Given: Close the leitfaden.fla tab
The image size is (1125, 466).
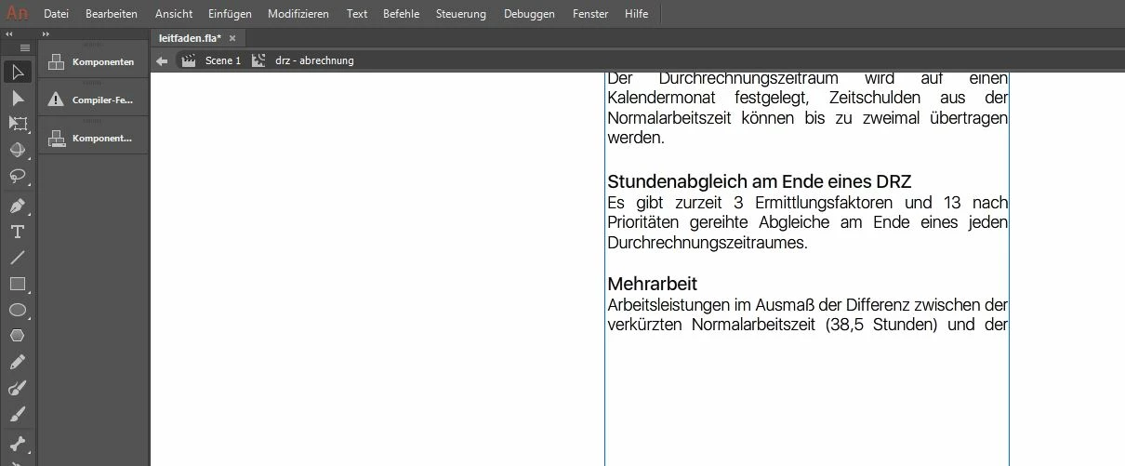Looking at the screenshot, I should point(232,38).
